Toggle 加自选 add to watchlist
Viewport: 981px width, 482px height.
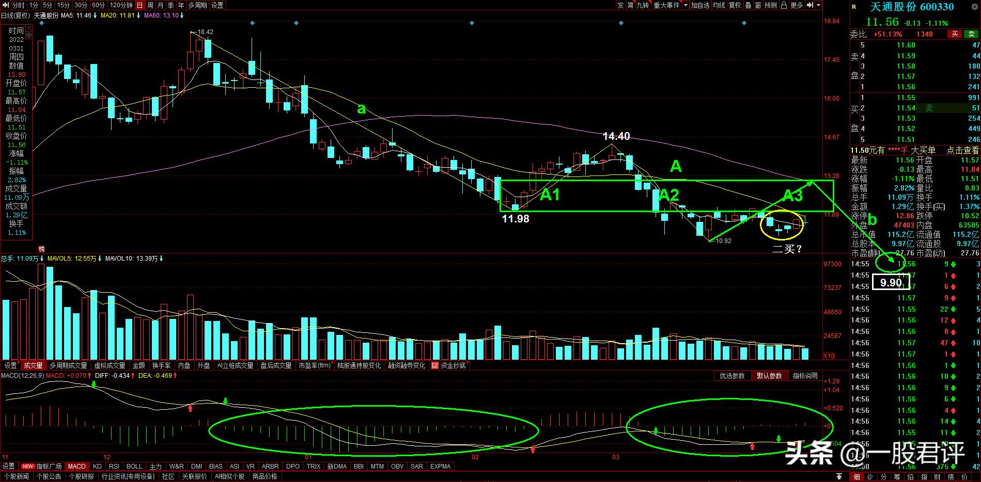pos(700,5)
